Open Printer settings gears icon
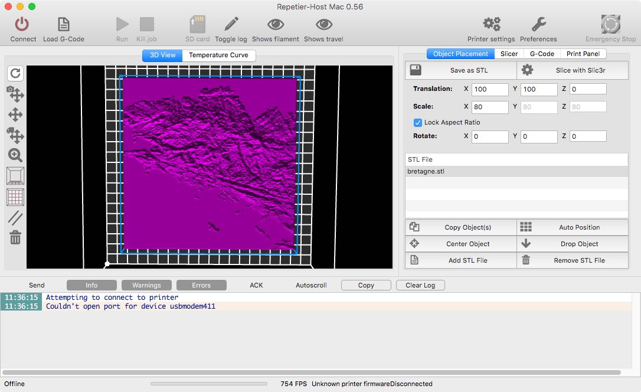The image size is (641, 392). (x=492, y=24)
